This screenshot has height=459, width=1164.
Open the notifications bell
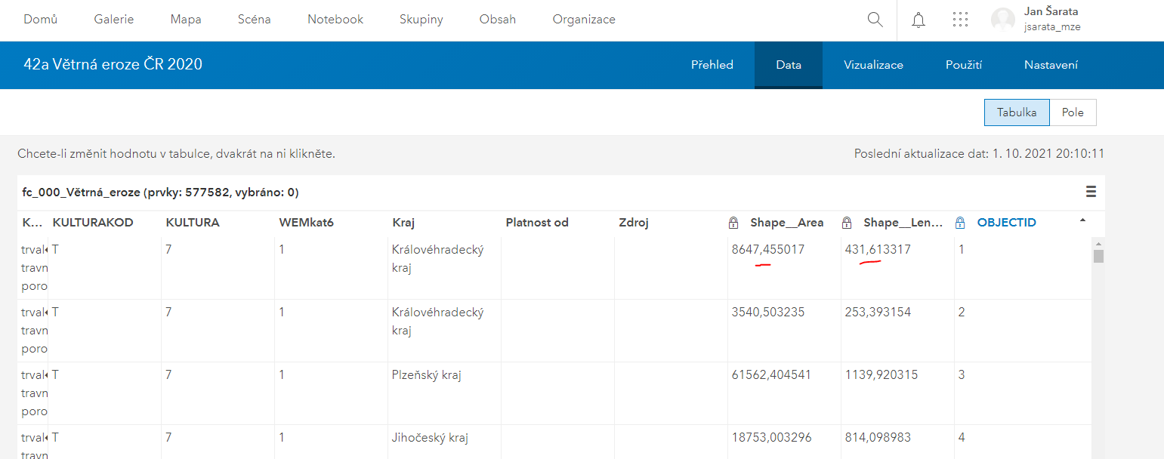919,20
